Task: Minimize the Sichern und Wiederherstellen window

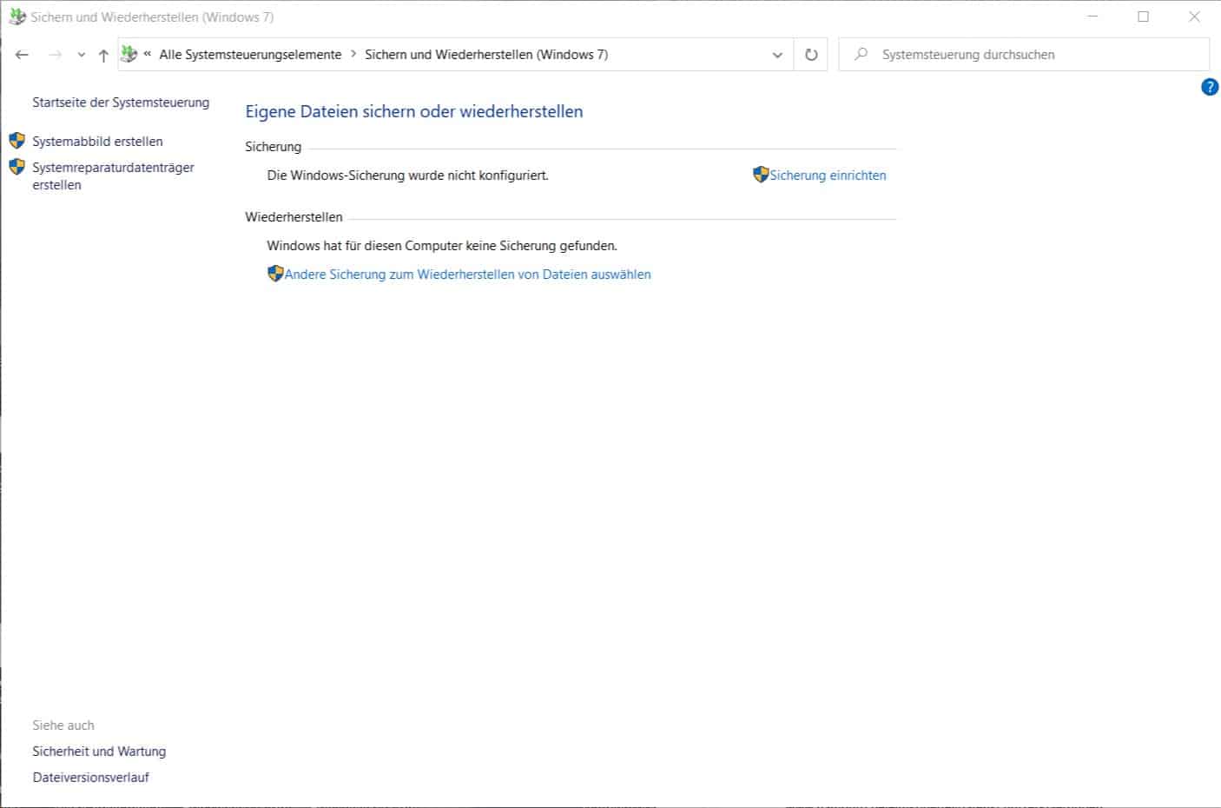Action: click(x=1093, y=17)
